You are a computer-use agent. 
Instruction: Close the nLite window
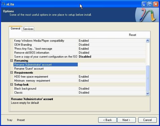tap(156, 4)
